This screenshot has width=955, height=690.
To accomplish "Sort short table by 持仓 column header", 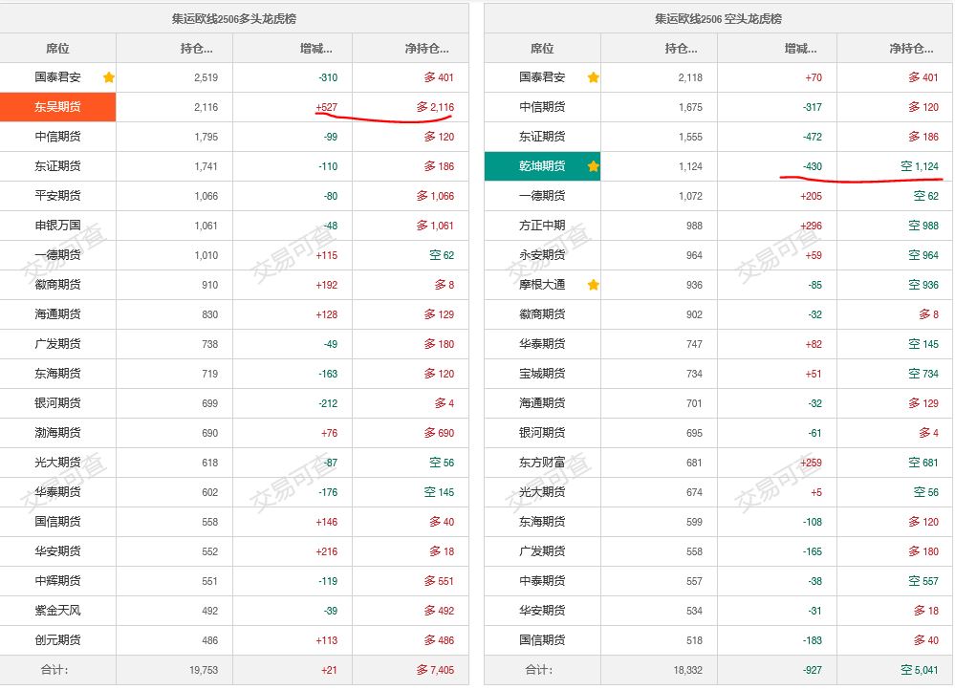I will pyautogui.click(x=659, y=48).
